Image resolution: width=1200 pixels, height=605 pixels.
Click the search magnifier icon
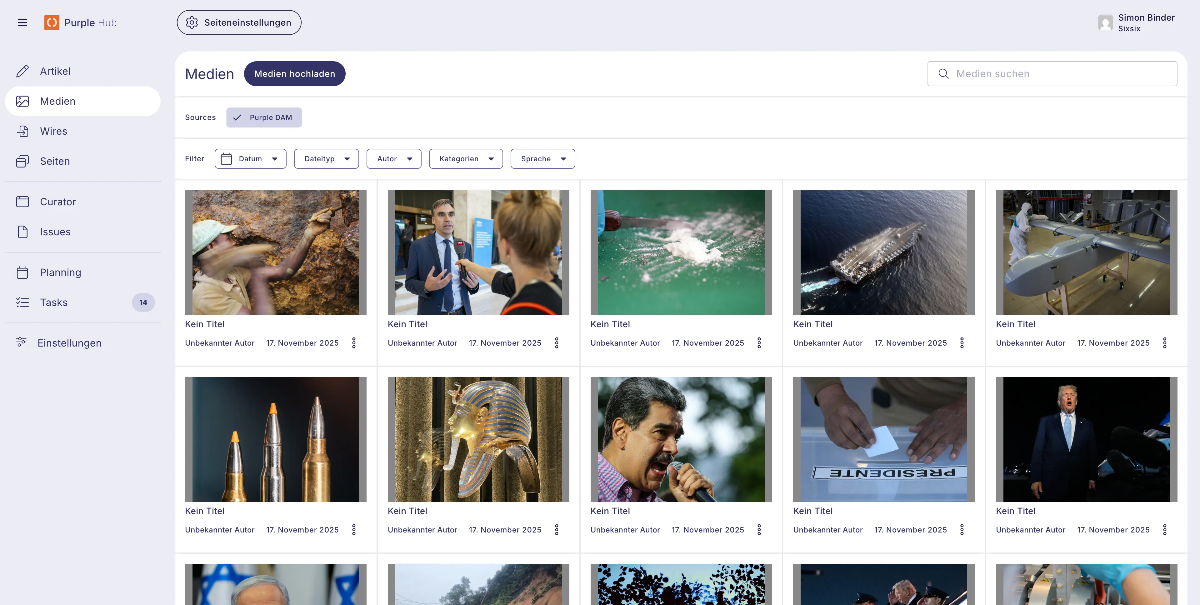point(943,73)
